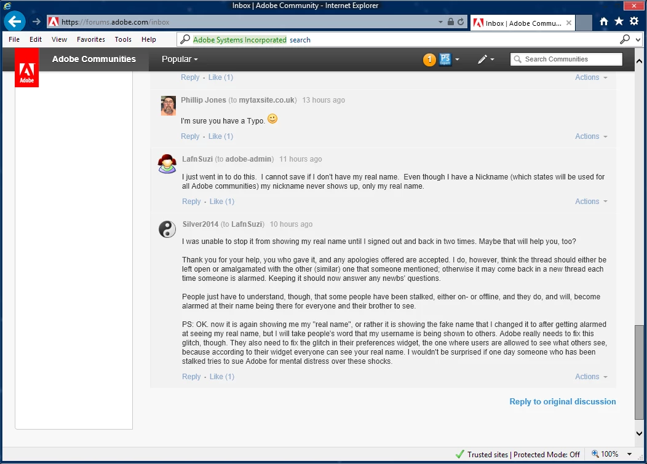Click the pencil create-content icon
Image resolution: width=647 pixels, height=464 pixels.
(482, 60)
